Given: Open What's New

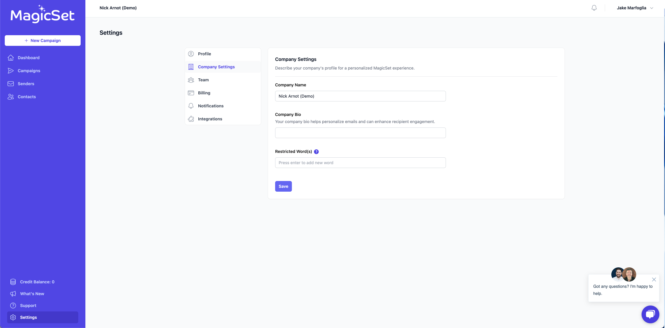Looking at the screenshot, I should click(43, 294).
